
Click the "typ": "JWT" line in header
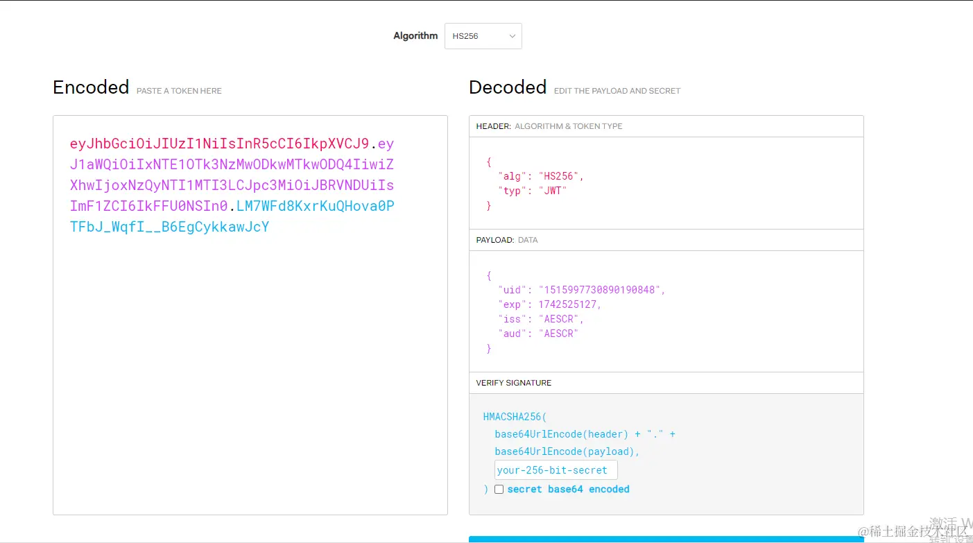532,190
